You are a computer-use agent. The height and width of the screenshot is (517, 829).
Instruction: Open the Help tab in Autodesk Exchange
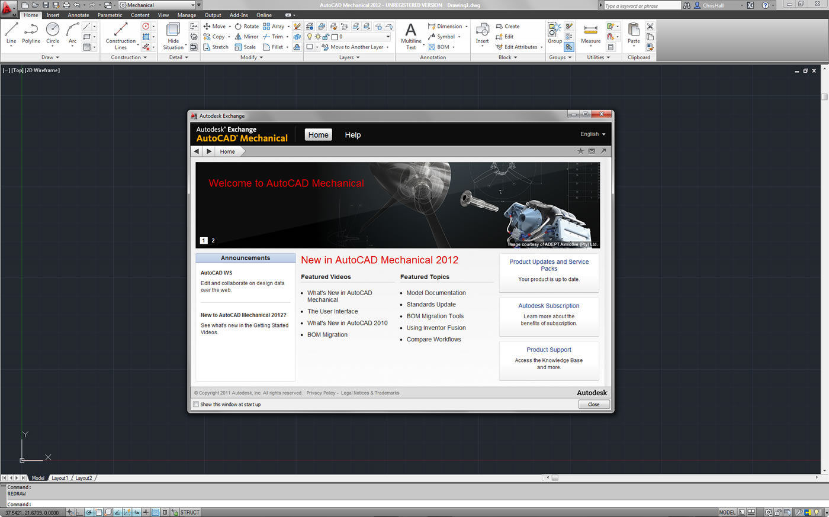point(353,135)
